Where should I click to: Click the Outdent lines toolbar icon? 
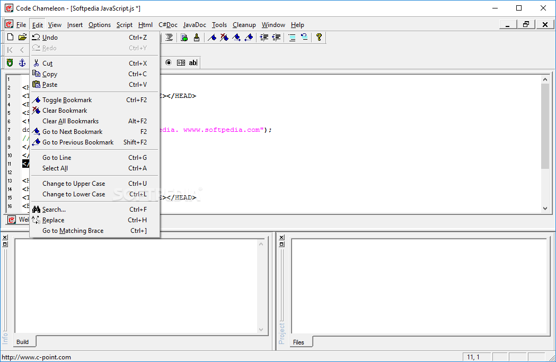[x=276, y=37]
